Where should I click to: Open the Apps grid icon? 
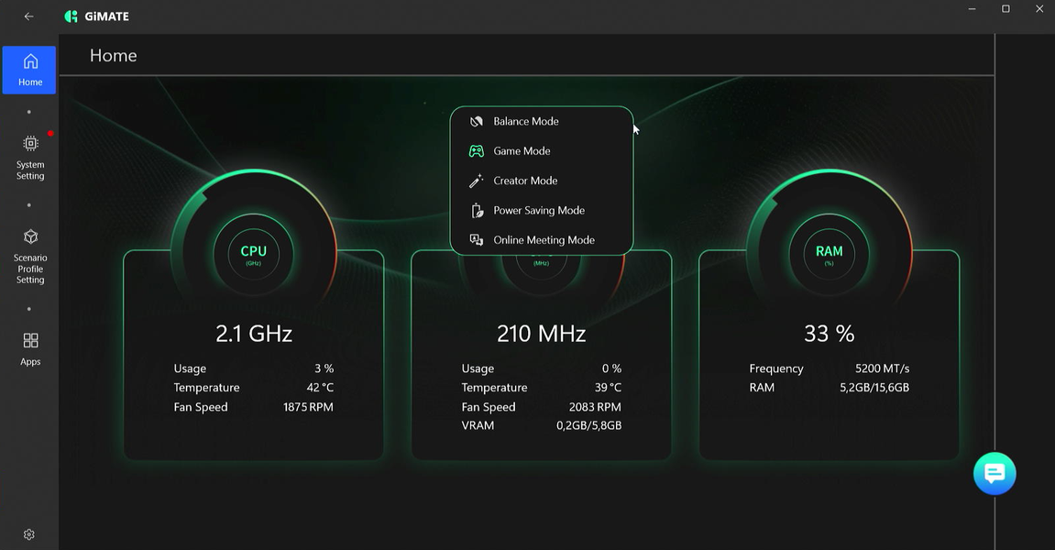[30, 341]
